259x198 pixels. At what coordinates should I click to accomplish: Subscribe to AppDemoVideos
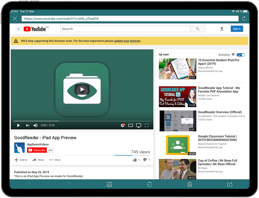click(x=37, y=150)
